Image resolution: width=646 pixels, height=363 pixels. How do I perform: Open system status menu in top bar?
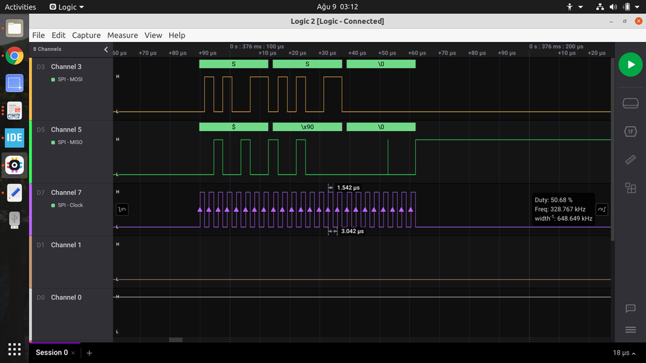(x=618, y=6)
